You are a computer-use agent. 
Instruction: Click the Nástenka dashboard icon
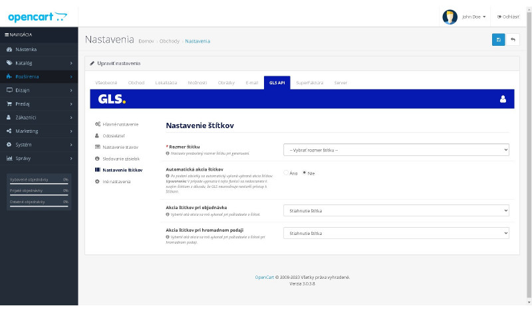(9, 50)
